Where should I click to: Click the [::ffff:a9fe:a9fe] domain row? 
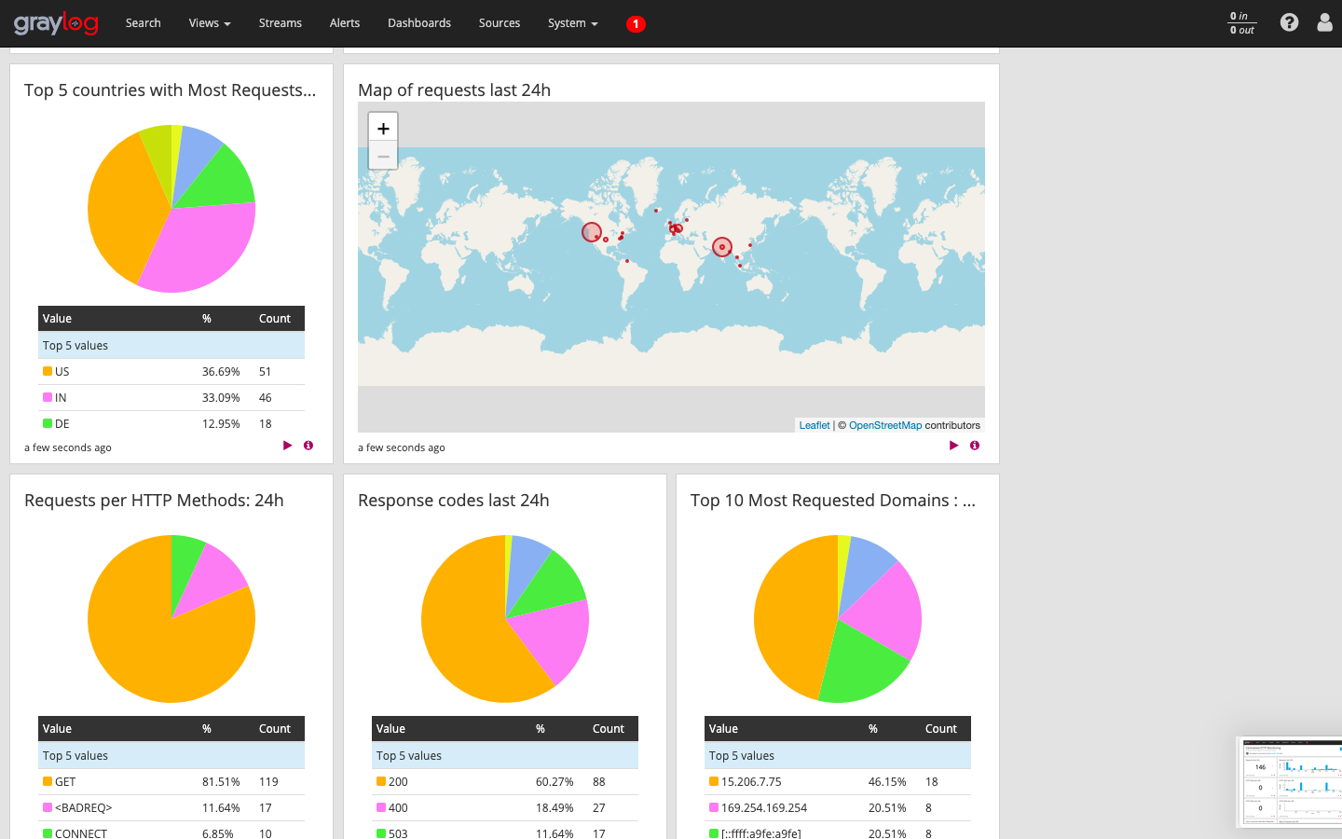point(838,832)
